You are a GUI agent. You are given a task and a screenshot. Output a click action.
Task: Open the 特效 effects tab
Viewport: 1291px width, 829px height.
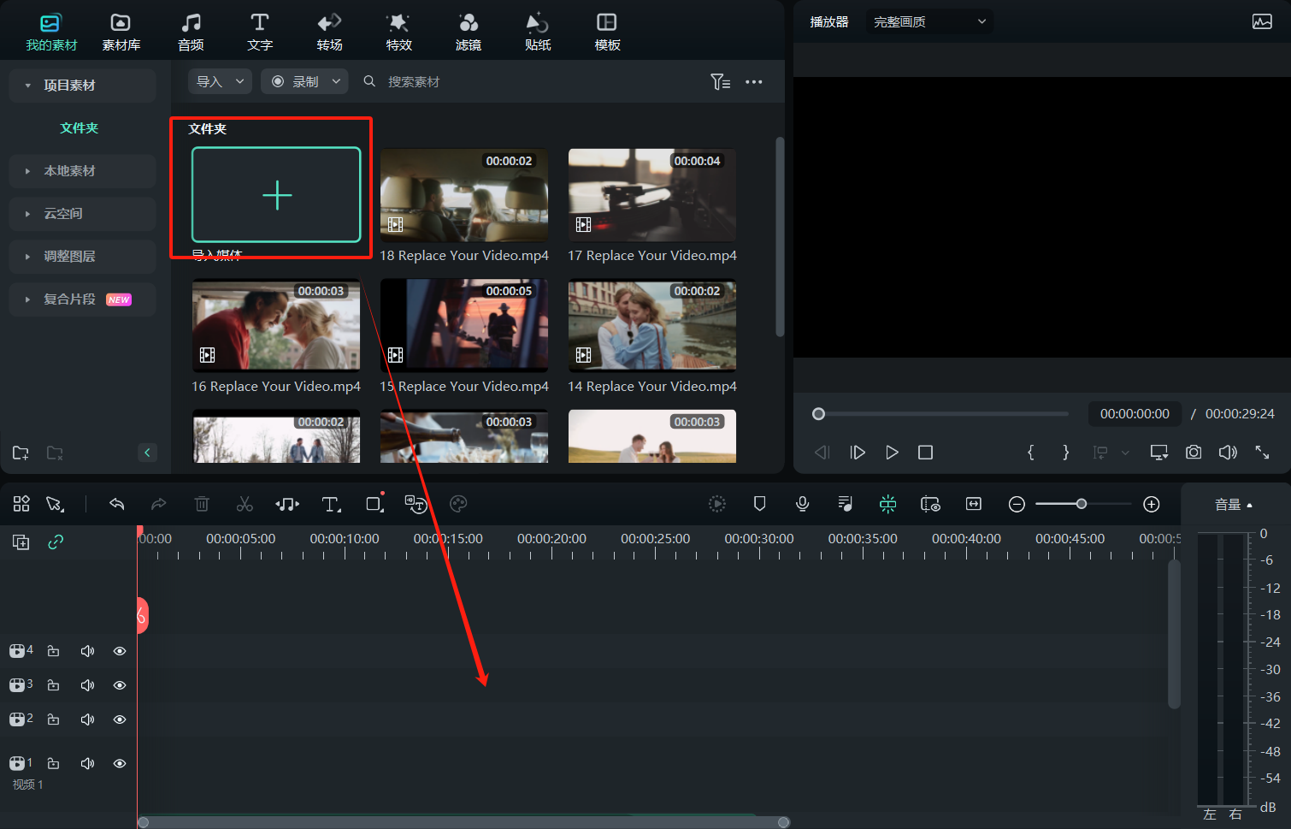coord(398,32)
